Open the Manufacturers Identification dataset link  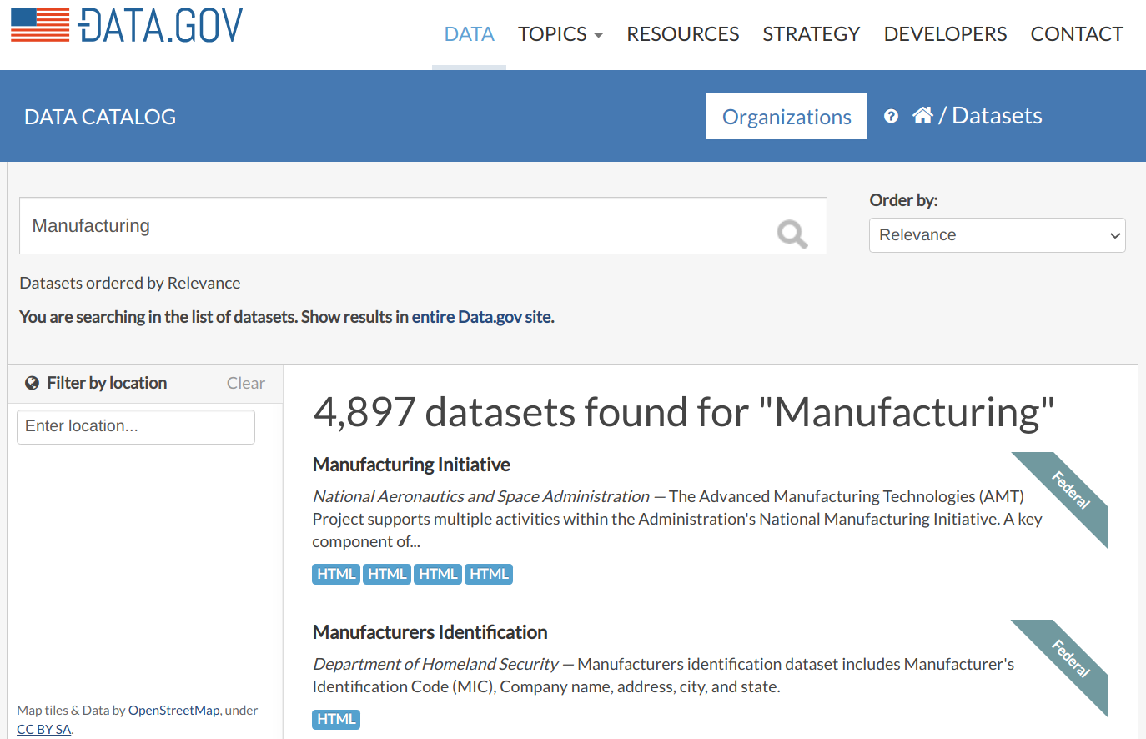click(430, 632)
